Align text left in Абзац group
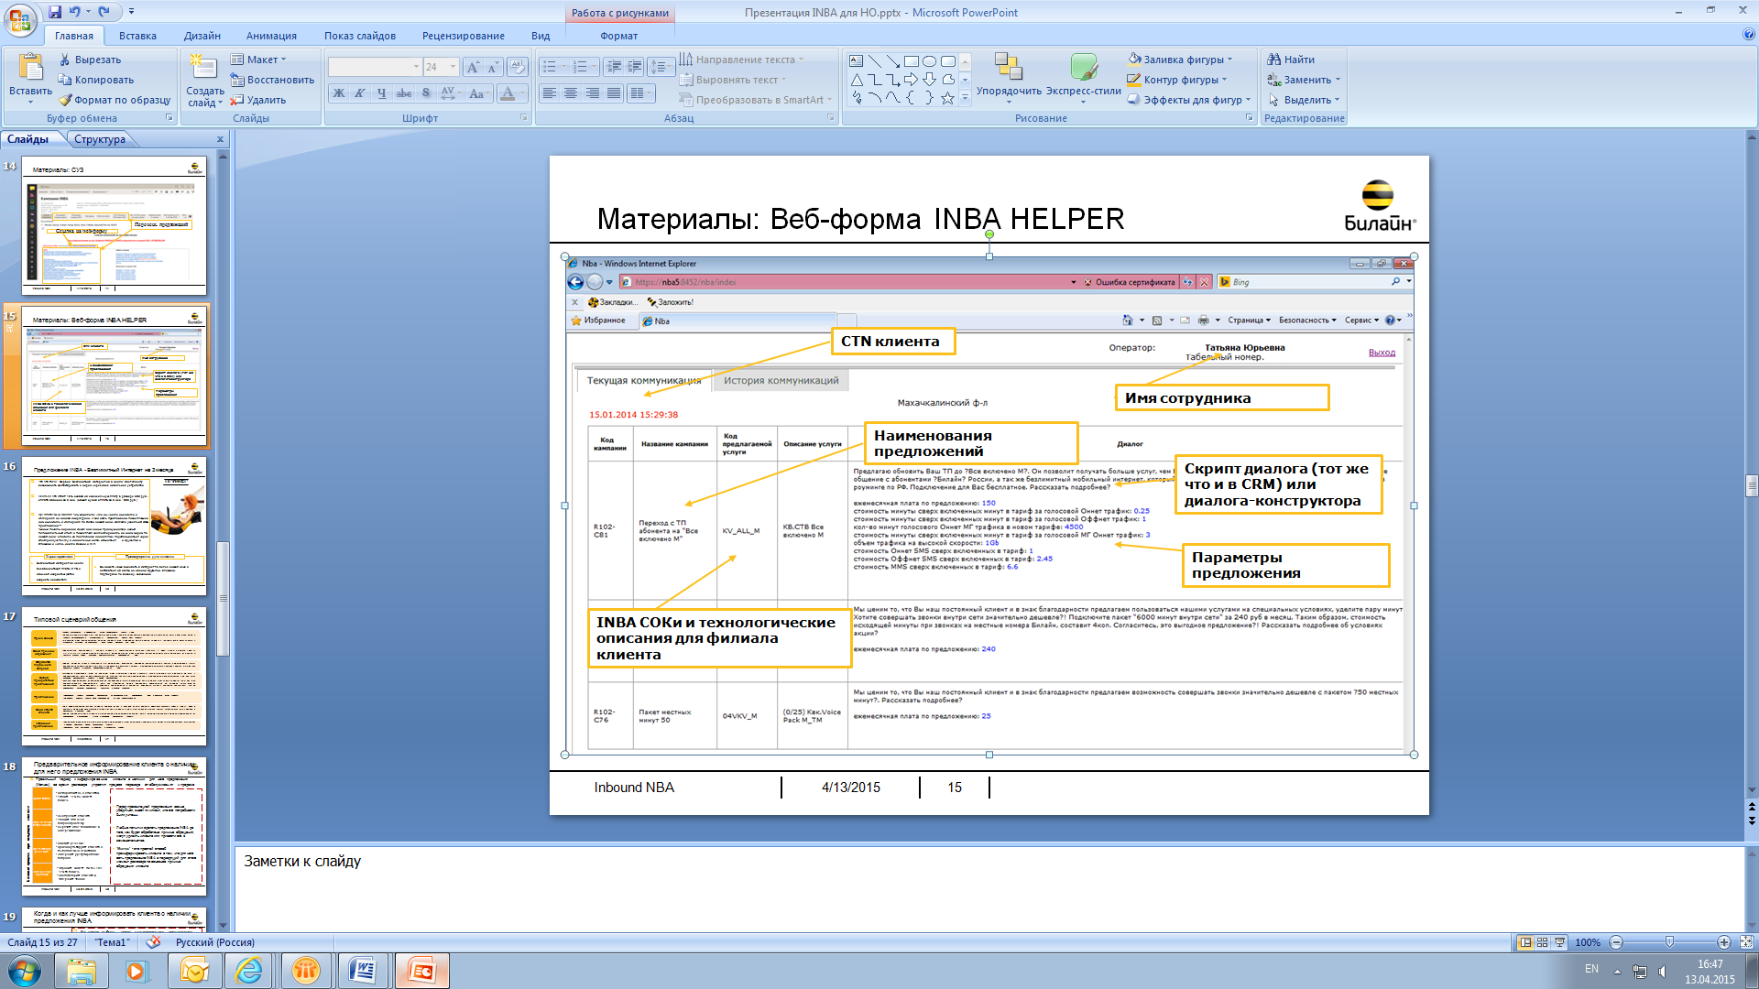 tap(549, 93)
